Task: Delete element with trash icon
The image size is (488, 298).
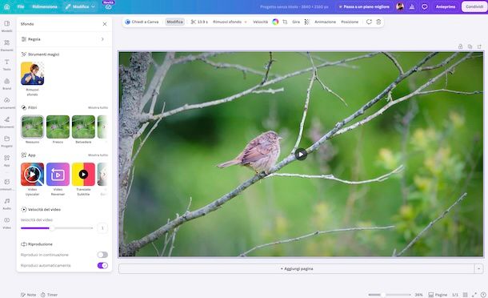Action: [x=378, y=22]
